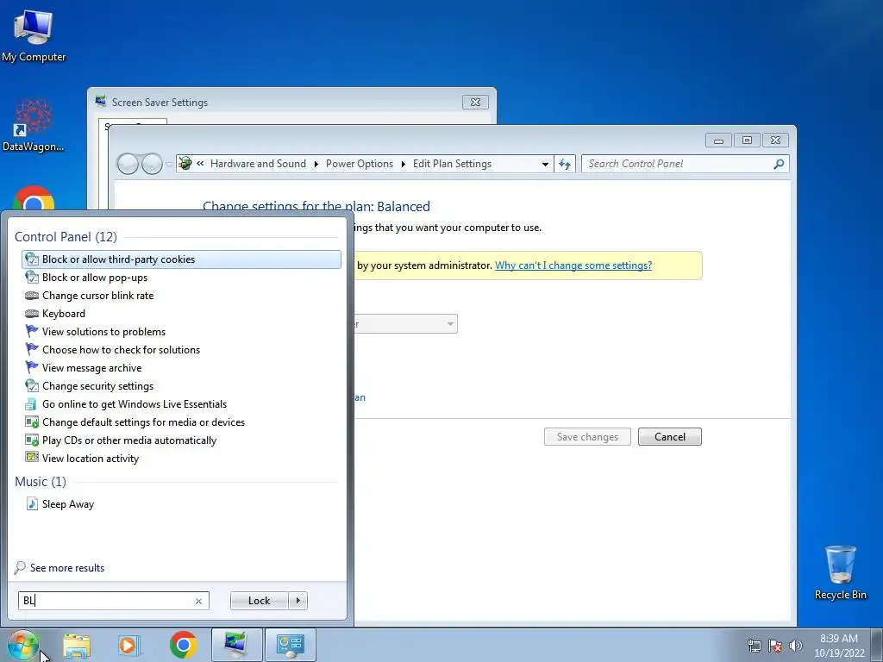Open View location activity result

pyautogui.click(x=181, y=459)
